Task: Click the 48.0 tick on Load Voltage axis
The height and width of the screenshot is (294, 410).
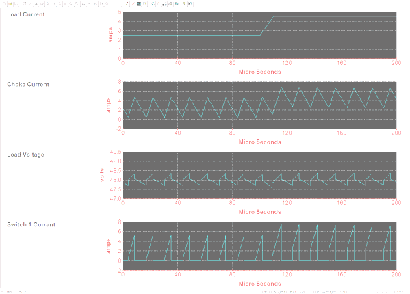Action: [116, 180]
